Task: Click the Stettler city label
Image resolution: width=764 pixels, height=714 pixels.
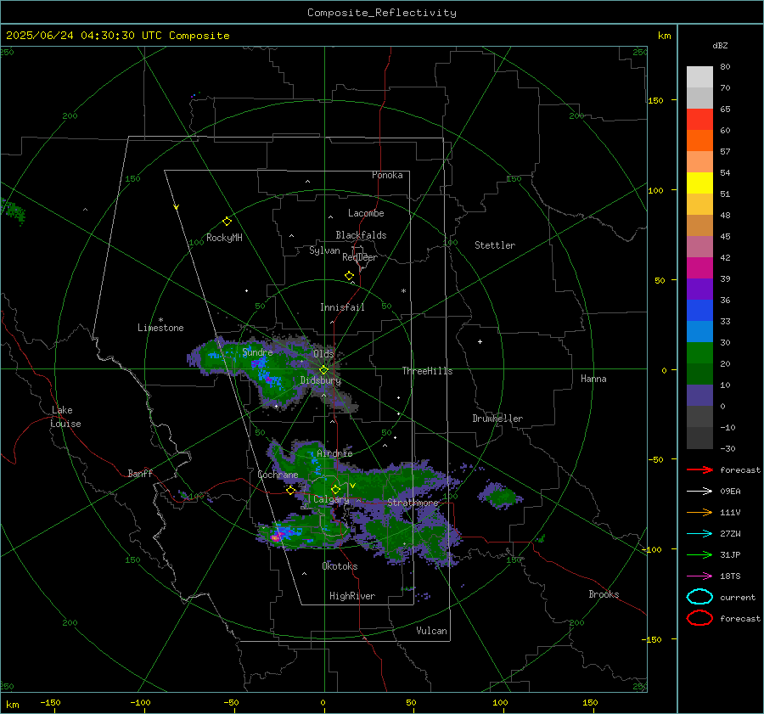Action: (495, 245)
